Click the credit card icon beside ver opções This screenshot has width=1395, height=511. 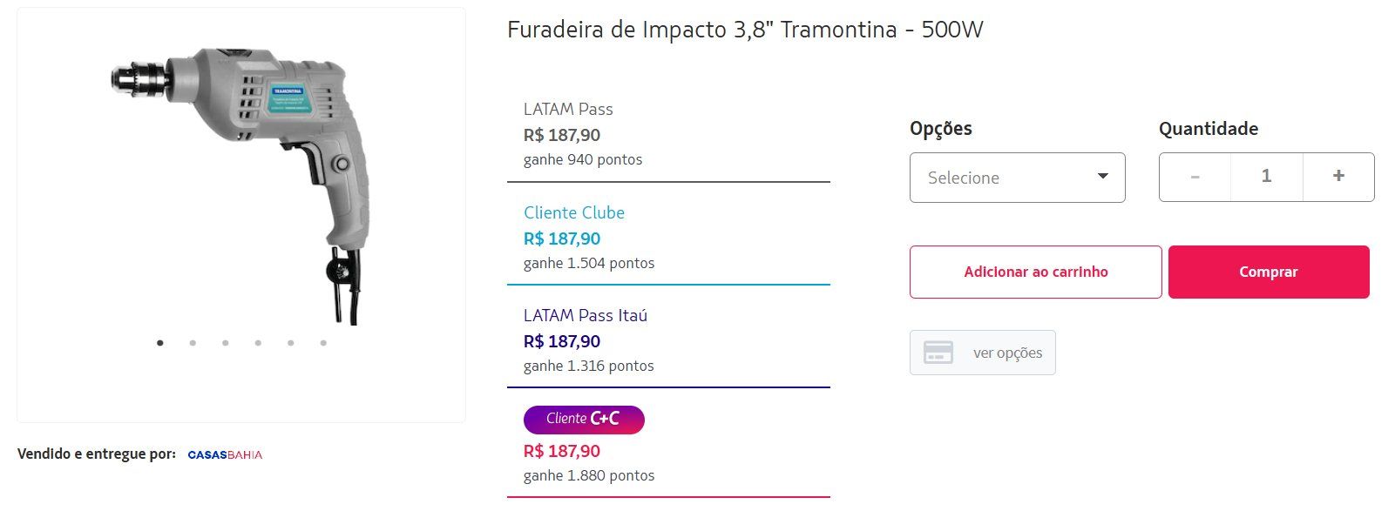click(x=938, y=353)
